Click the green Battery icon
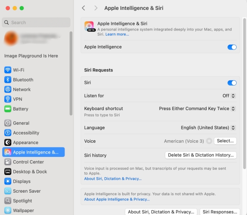247x215 pixels. coord(8,109)
